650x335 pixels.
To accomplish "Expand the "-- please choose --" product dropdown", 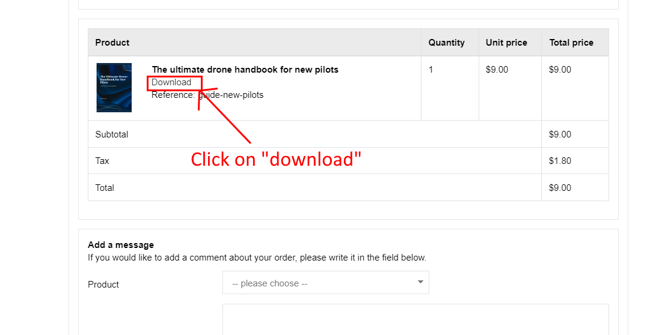I will [325, 283].
